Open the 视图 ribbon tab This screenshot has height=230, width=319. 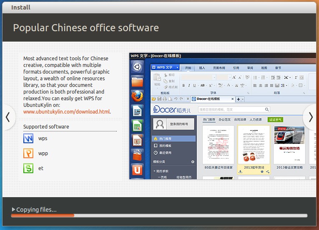click(264, 68)
